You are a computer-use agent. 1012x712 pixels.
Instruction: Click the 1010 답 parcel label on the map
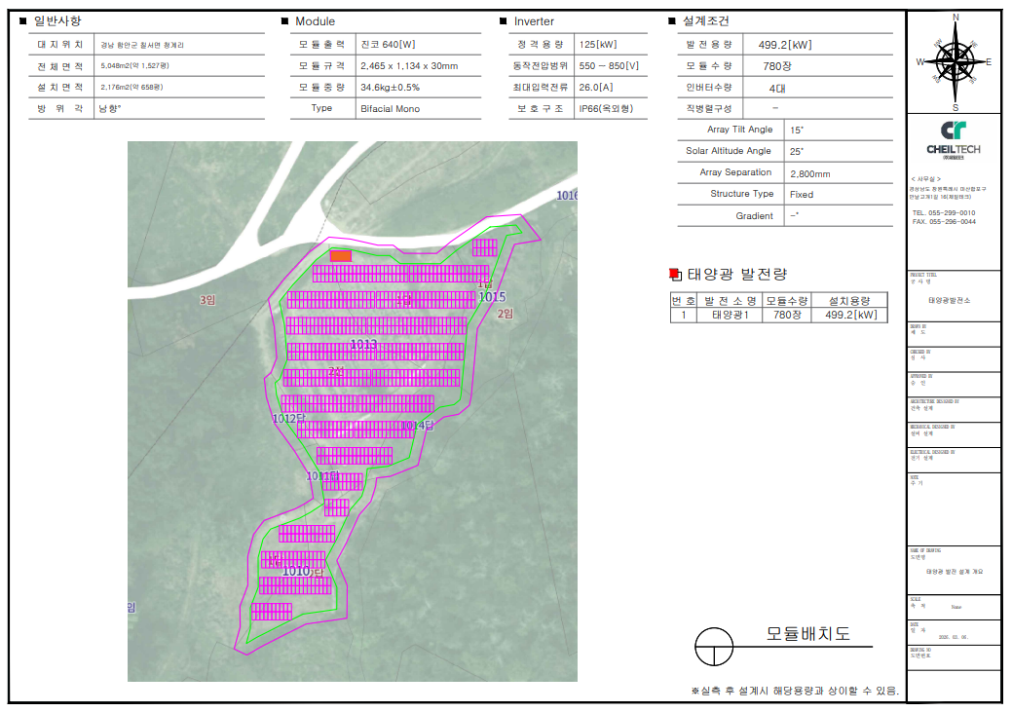click(x=302, y=571)
